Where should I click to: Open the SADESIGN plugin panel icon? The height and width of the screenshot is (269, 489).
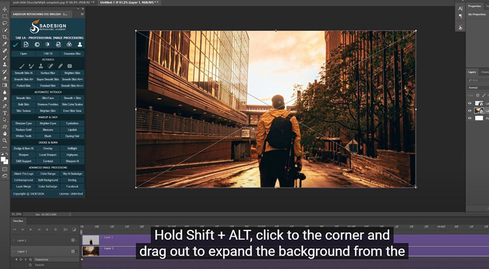461,27
